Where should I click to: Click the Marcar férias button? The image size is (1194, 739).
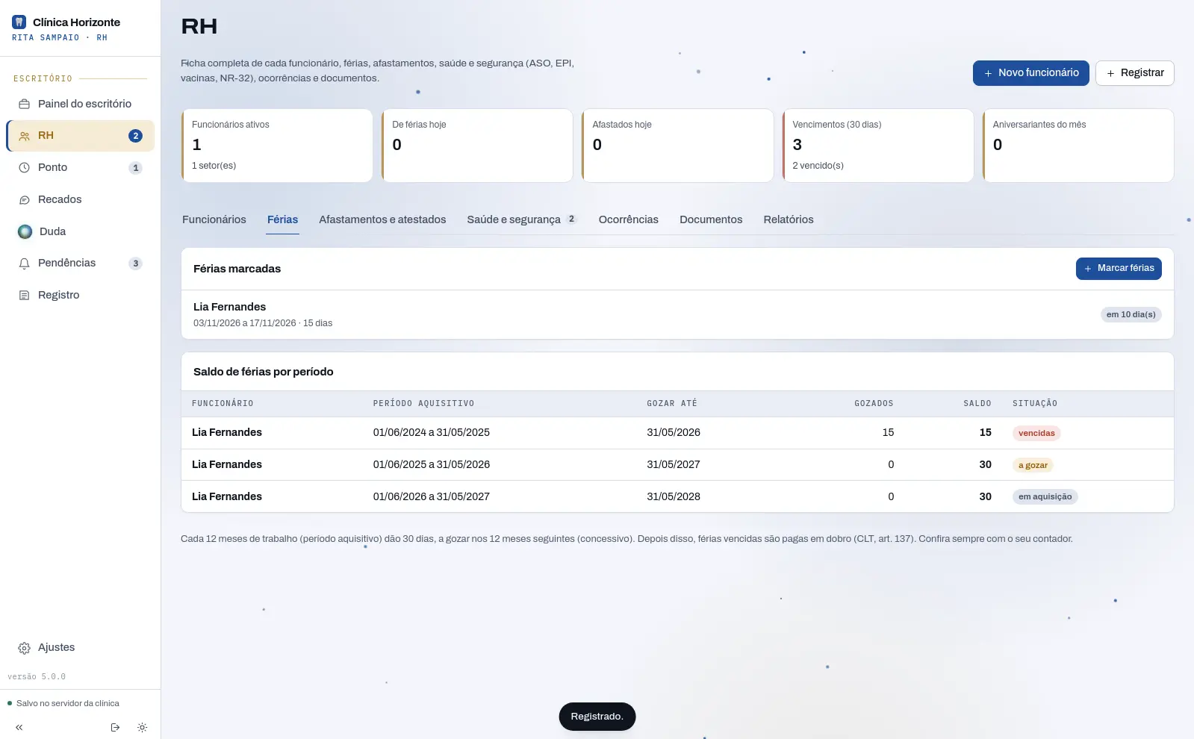point(1119,269)
